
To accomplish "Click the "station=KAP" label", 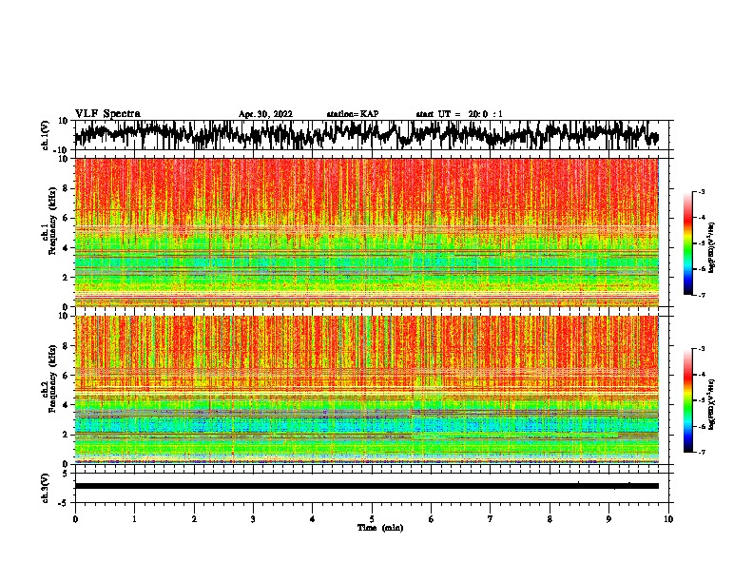I will (x=353, y=114).
